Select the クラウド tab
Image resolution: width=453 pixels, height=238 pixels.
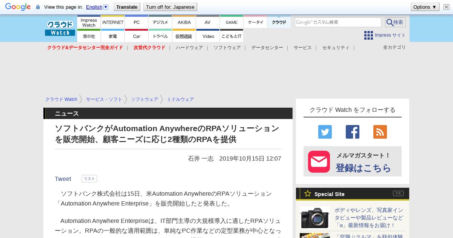(x=279, y=22)
